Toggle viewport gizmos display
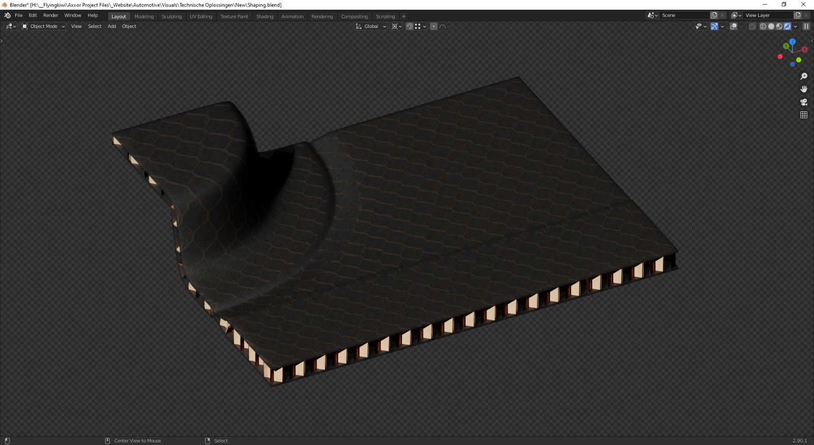Screen dimensions: 814x445 (714, 26)
